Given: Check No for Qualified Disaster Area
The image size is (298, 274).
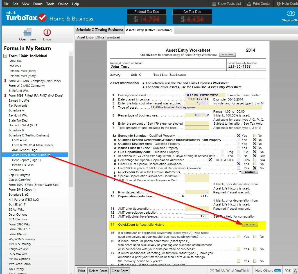Looking at the screenshot, I should click(255, 144).
